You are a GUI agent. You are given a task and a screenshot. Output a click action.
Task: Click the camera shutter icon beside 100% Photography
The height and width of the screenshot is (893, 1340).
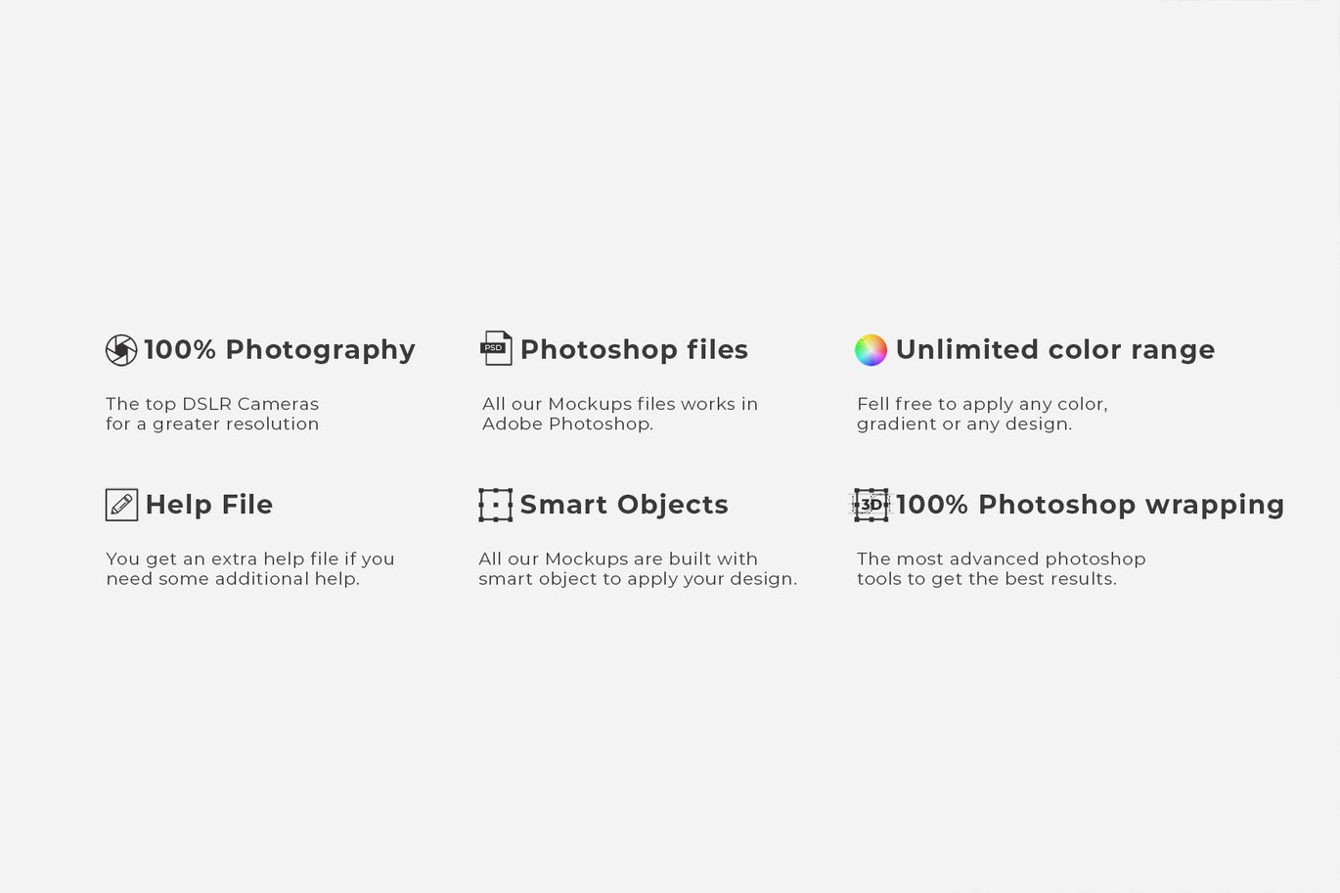(121, 350)
